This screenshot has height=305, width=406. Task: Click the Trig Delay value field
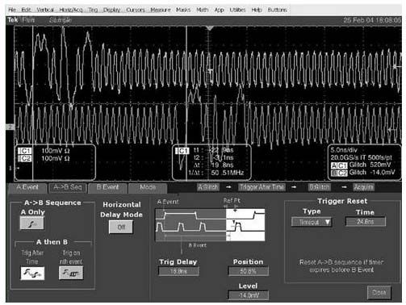point(178,271)
